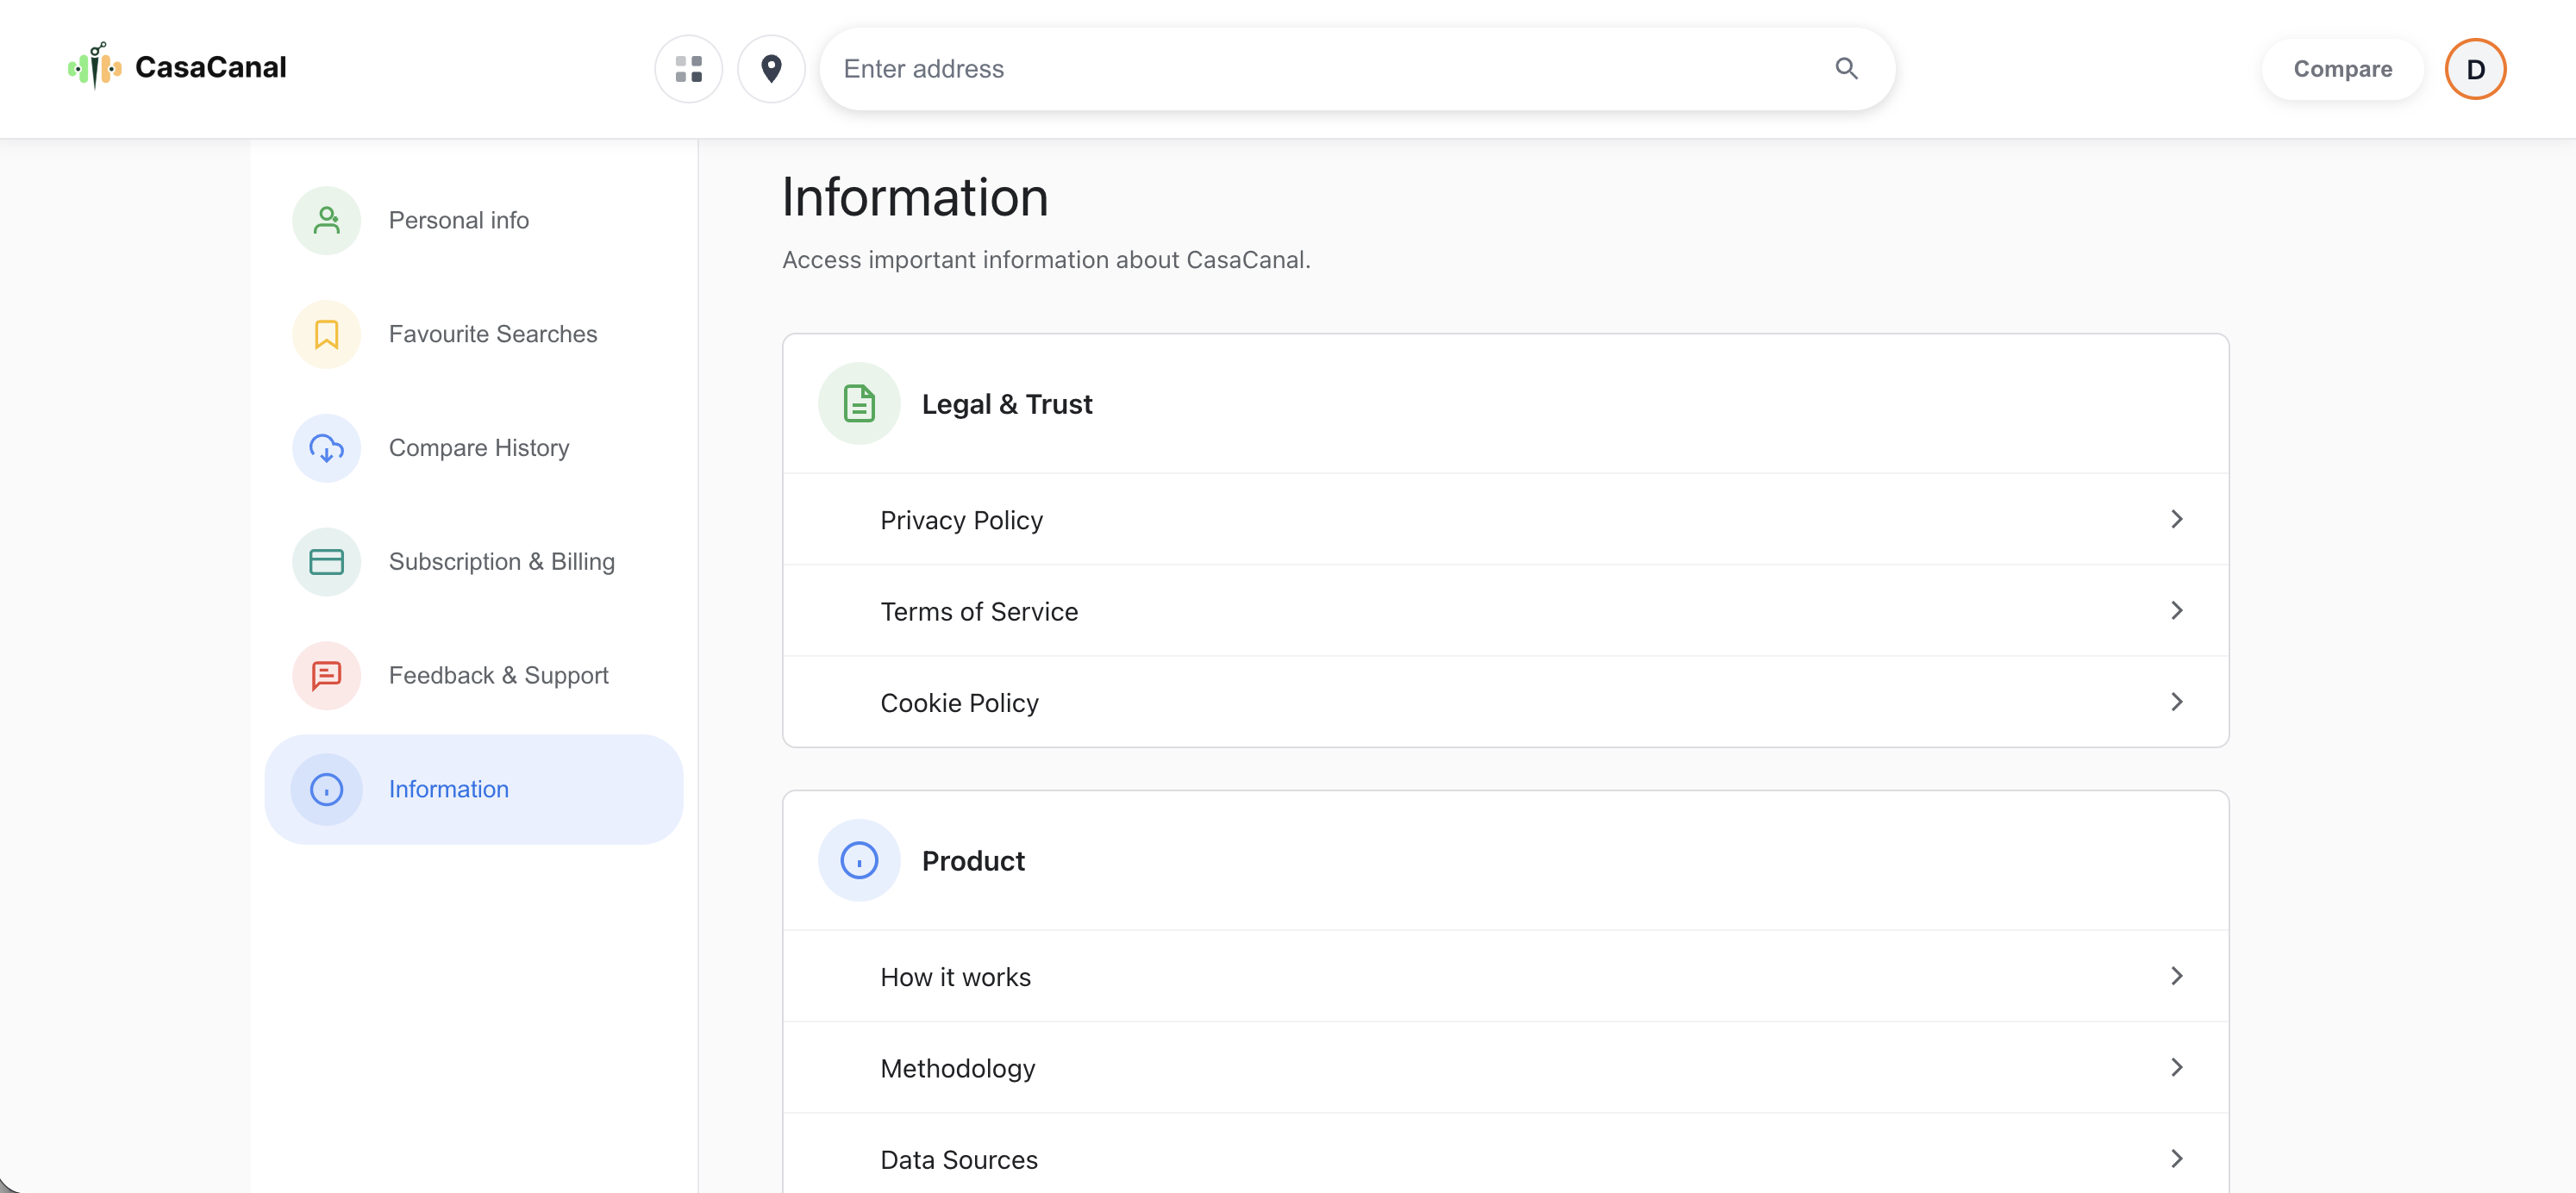Expand the Cookie Policy chevron
This screenshot has width=2576, height=1193.
[x=2176, y=702]
